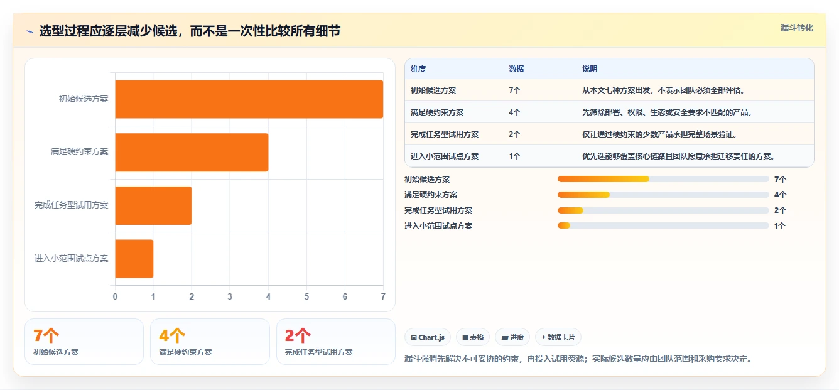The width and height of the screenshot is (839, 390).
Task: Click the 进入小范围试点方案 bar in the chart
Action: coord(134,258)
